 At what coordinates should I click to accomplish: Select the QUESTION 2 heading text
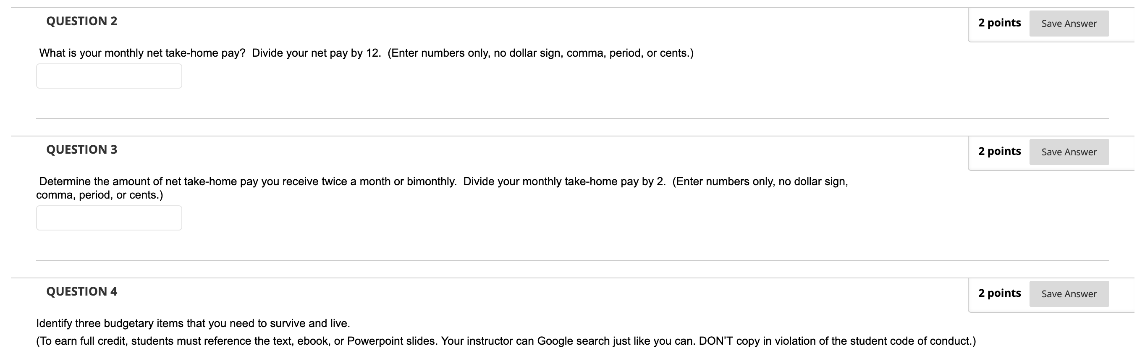[81, 21]
